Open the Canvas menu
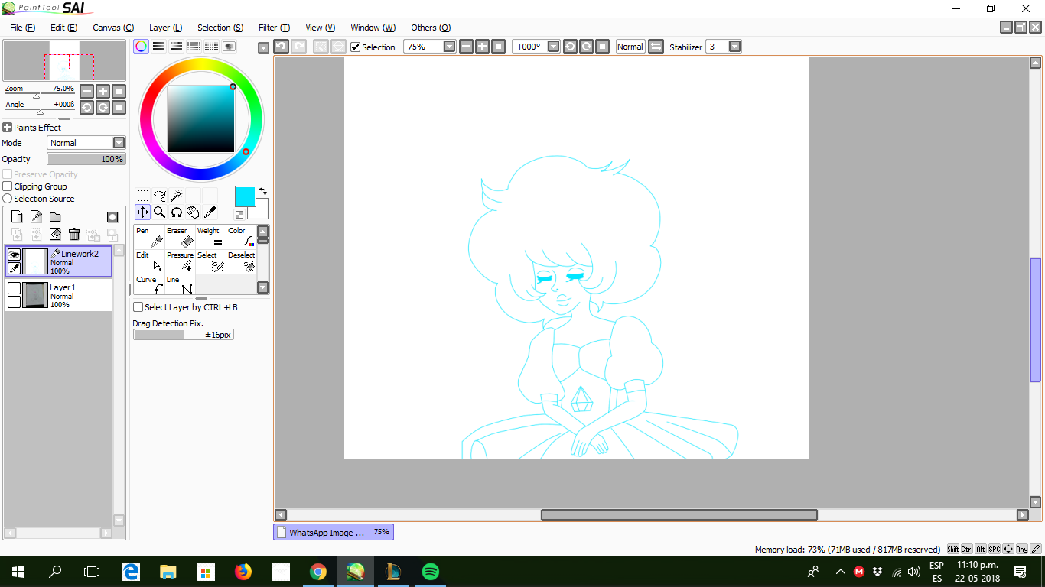This screenshot has height=587, width=1045. [x=113, y=28]
